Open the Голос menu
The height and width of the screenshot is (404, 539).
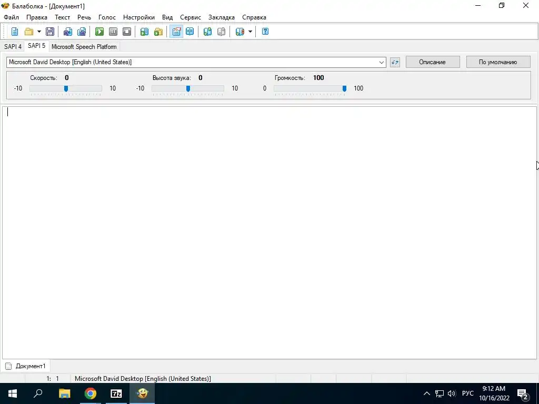coord(107,17)
